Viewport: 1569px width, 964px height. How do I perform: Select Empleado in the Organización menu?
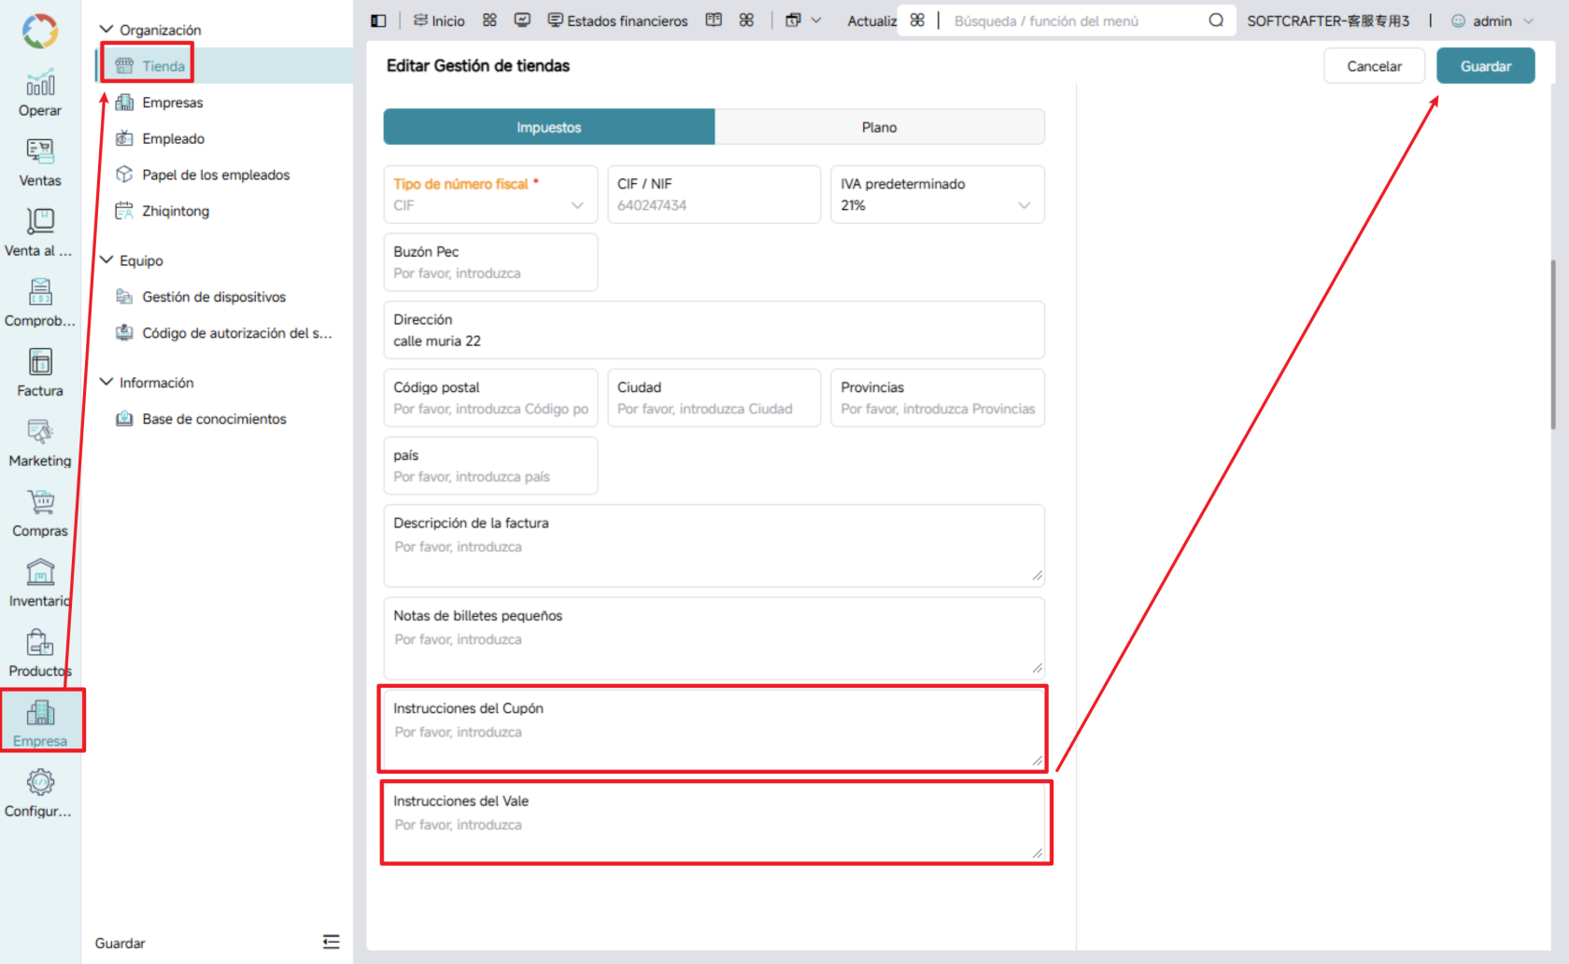coord(174,138)
